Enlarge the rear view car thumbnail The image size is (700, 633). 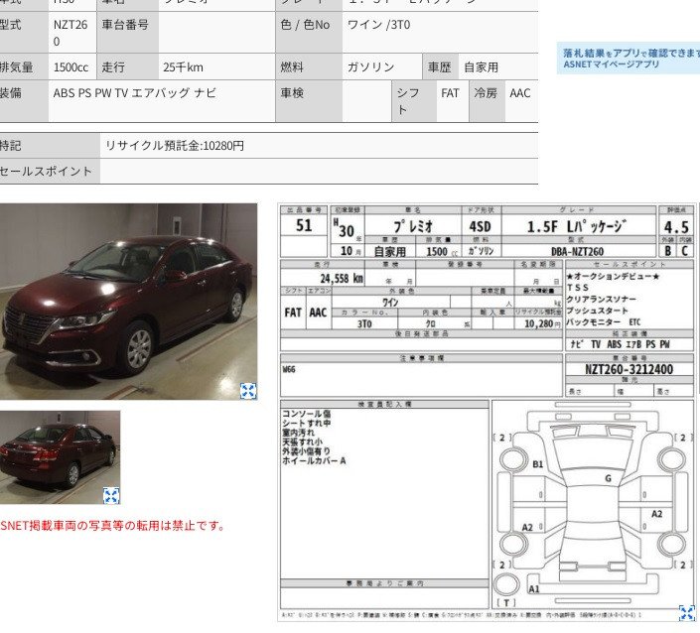111,496
